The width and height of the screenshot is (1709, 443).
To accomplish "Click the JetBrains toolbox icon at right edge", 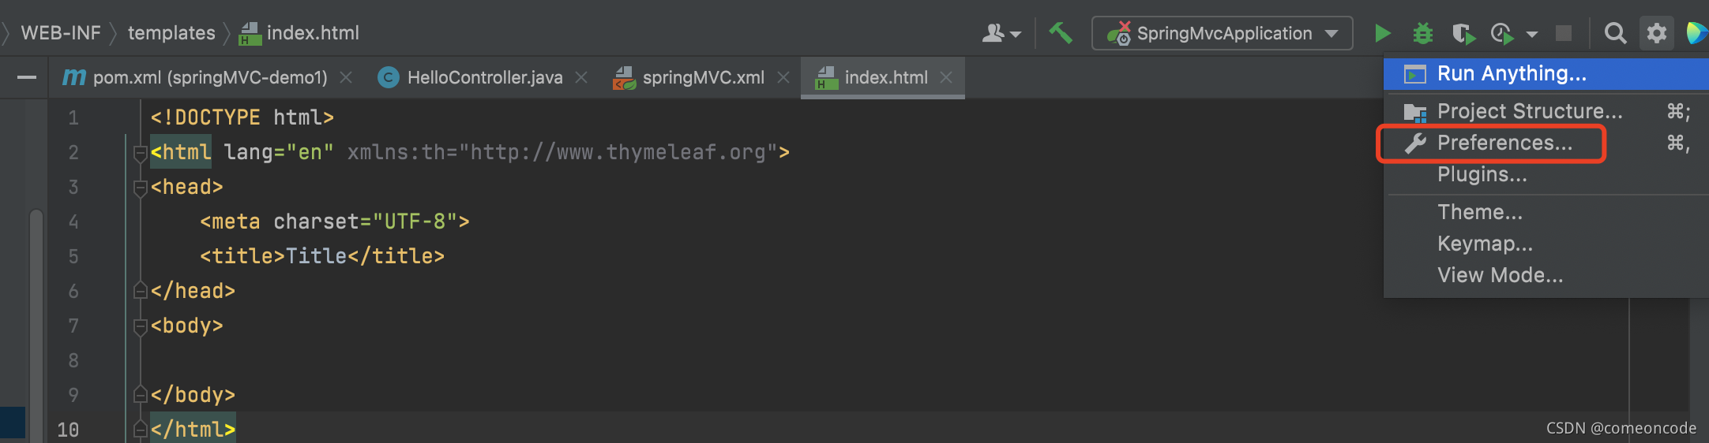I will pos(1697,33).
